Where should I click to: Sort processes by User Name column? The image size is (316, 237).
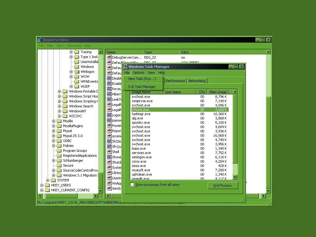[x=180, y=92]
